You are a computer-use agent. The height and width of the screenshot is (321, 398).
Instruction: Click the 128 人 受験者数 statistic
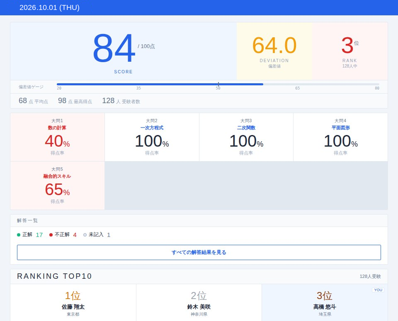tap(121, 101)
